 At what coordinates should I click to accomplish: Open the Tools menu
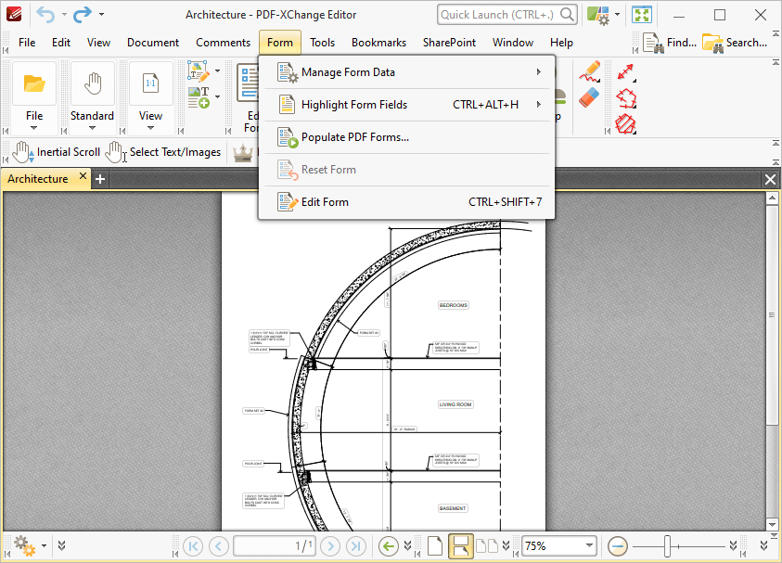coord(322,43)
